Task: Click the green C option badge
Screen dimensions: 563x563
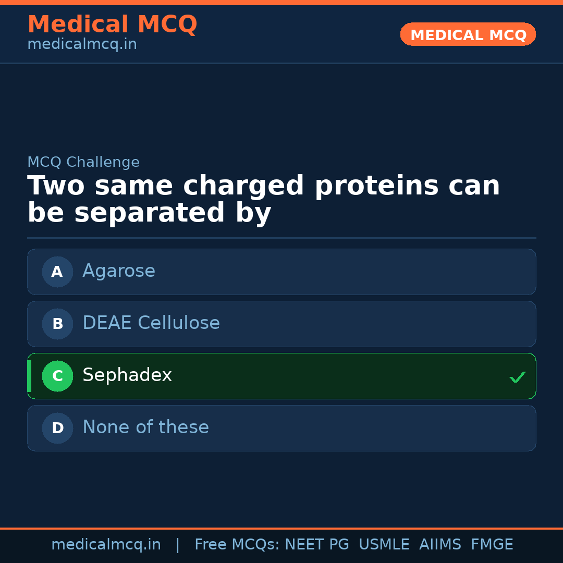Action: tap(57, 376)
